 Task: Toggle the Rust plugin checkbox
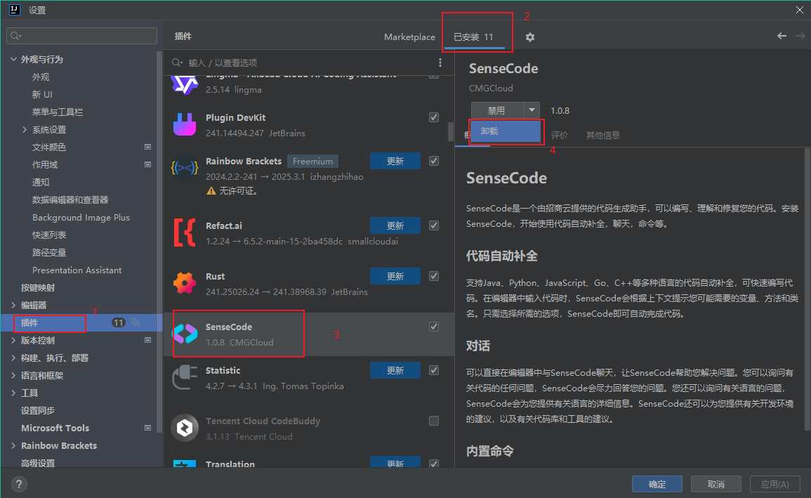coord(434,276)
